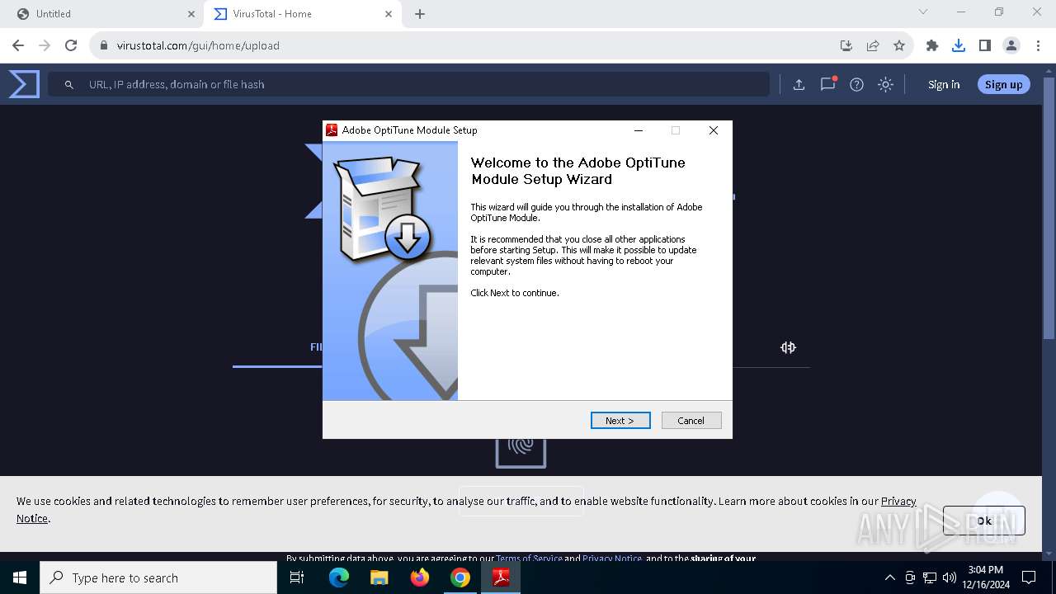Click the API icon beside the tabs

[x=788, y=347]
